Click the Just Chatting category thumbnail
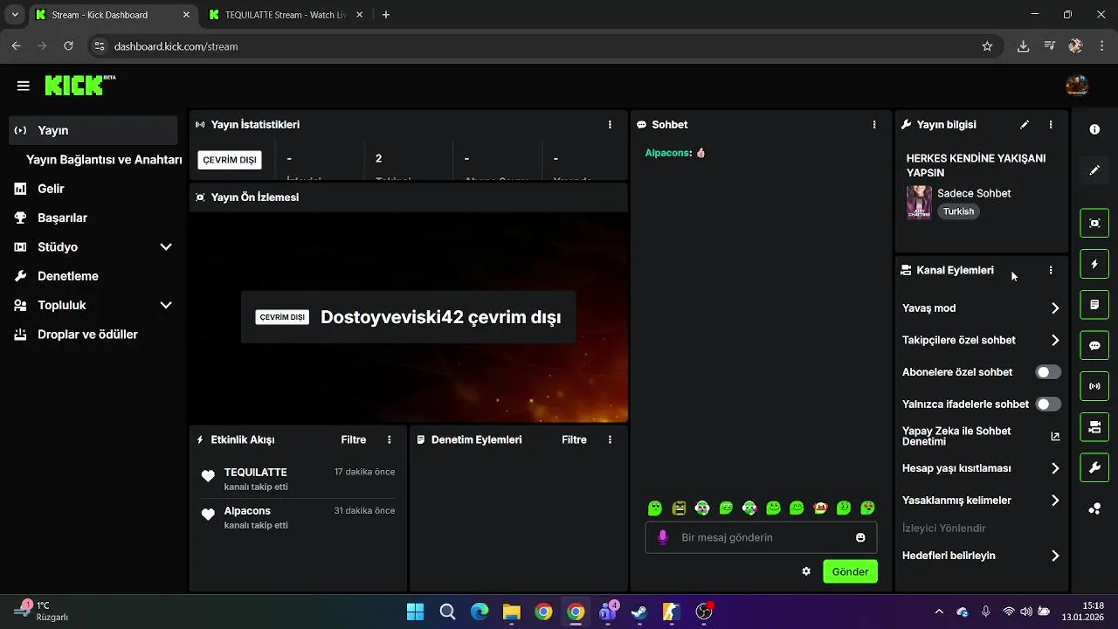The height and width of the screenshot is (629, 1118). [919, 202]
